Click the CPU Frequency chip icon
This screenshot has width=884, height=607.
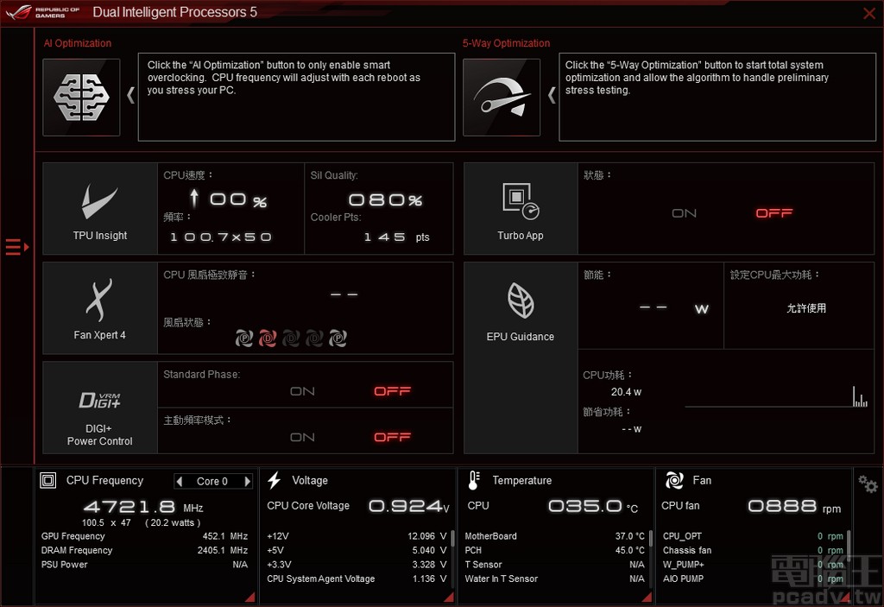pos(48,481)
